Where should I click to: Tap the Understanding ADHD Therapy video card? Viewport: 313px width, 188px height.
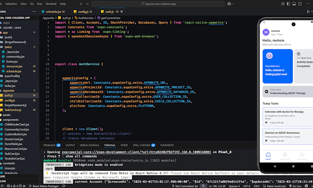(x=288, y=92)
